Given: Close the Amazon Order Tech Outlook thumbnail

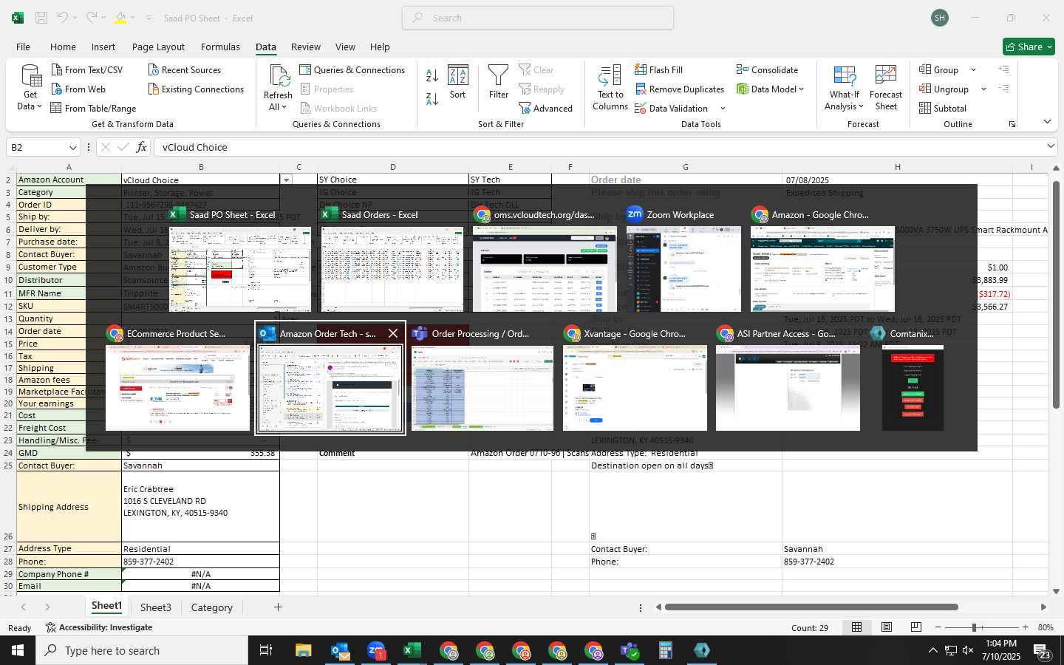Looking at the screenshot, I should pyautogui.click(x=393, y=333).
